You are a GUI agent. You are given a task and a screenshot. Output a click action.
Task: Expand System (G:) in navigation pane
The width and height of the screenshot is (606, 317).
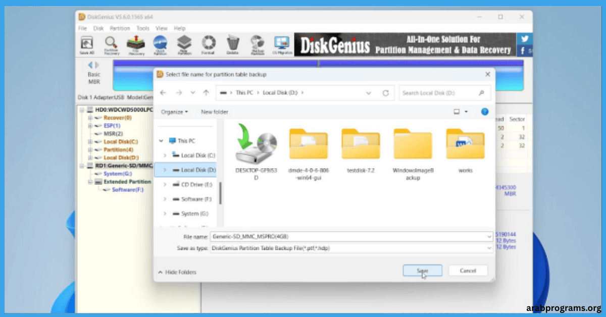(165, 214)
